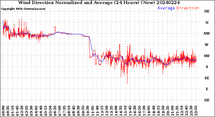Click the 08:45 time label
The image size is (215, 117).
click(74, 111)
